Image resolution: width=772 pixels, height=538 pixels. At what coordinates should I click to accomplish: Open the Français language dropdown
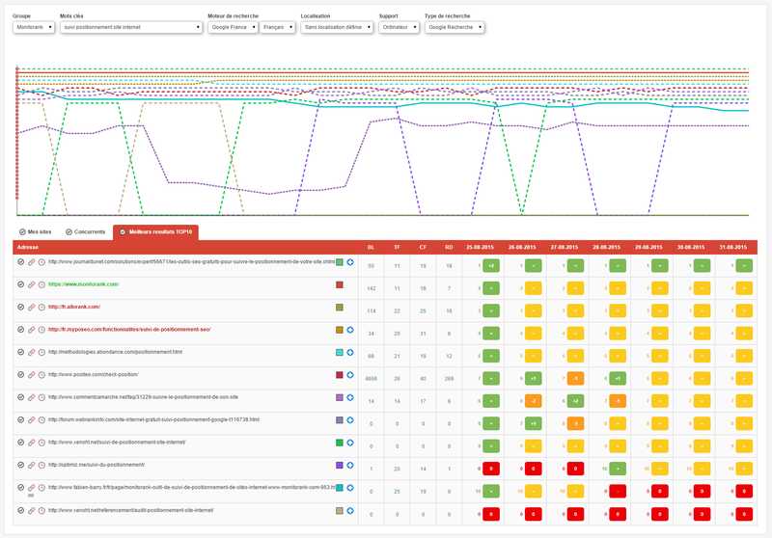(x=277, y=28)
